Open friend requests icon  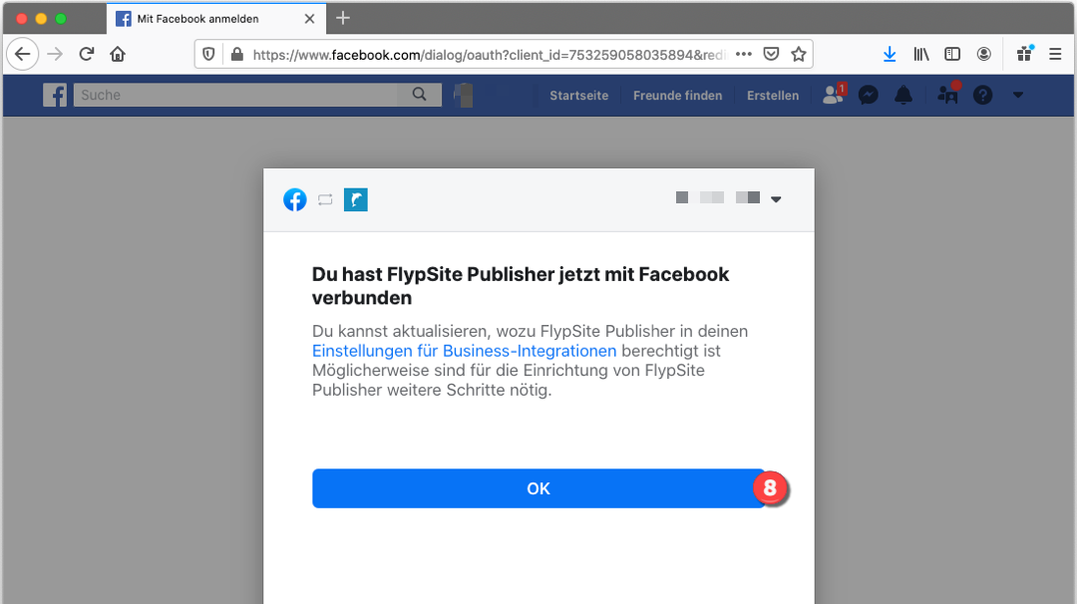[834, 94]
